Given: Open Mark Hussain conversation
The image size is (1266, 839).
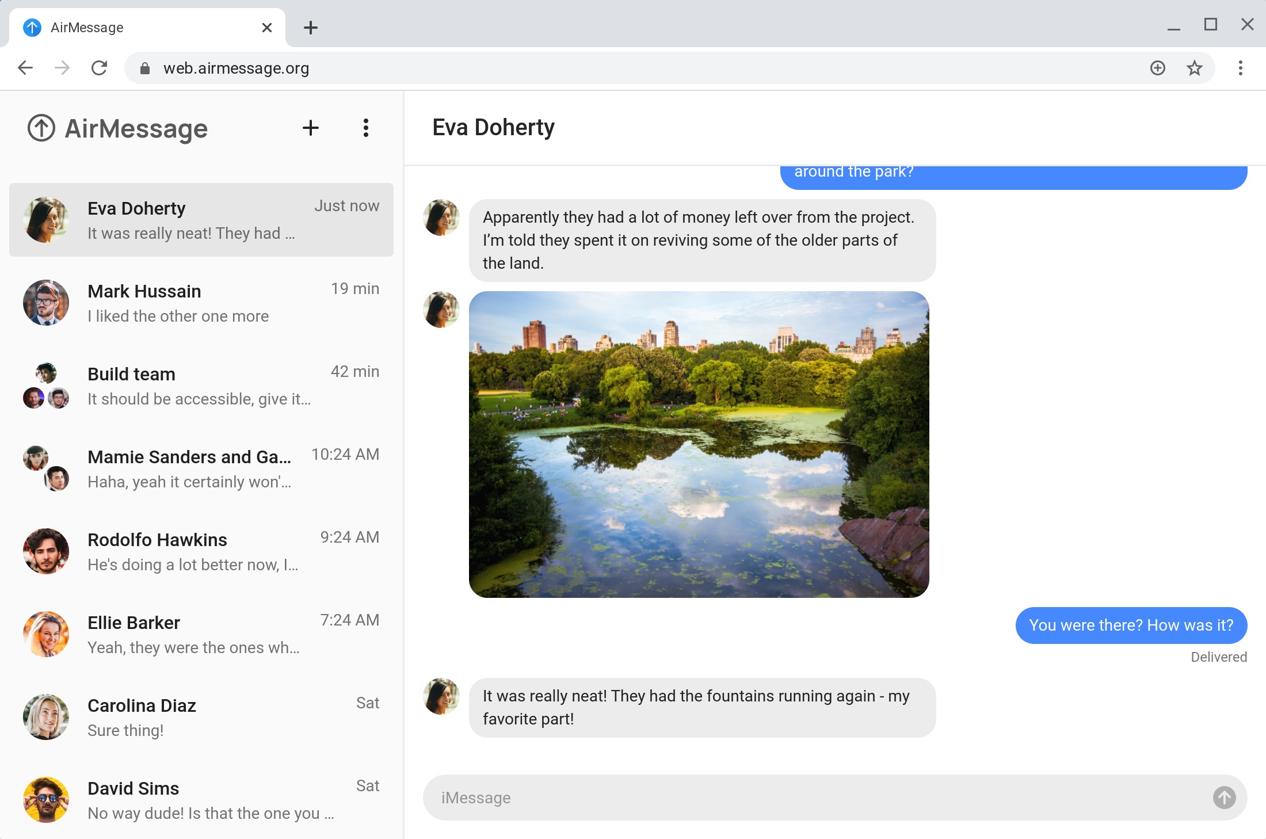Looking at the screenshot, I should [201, 303].
